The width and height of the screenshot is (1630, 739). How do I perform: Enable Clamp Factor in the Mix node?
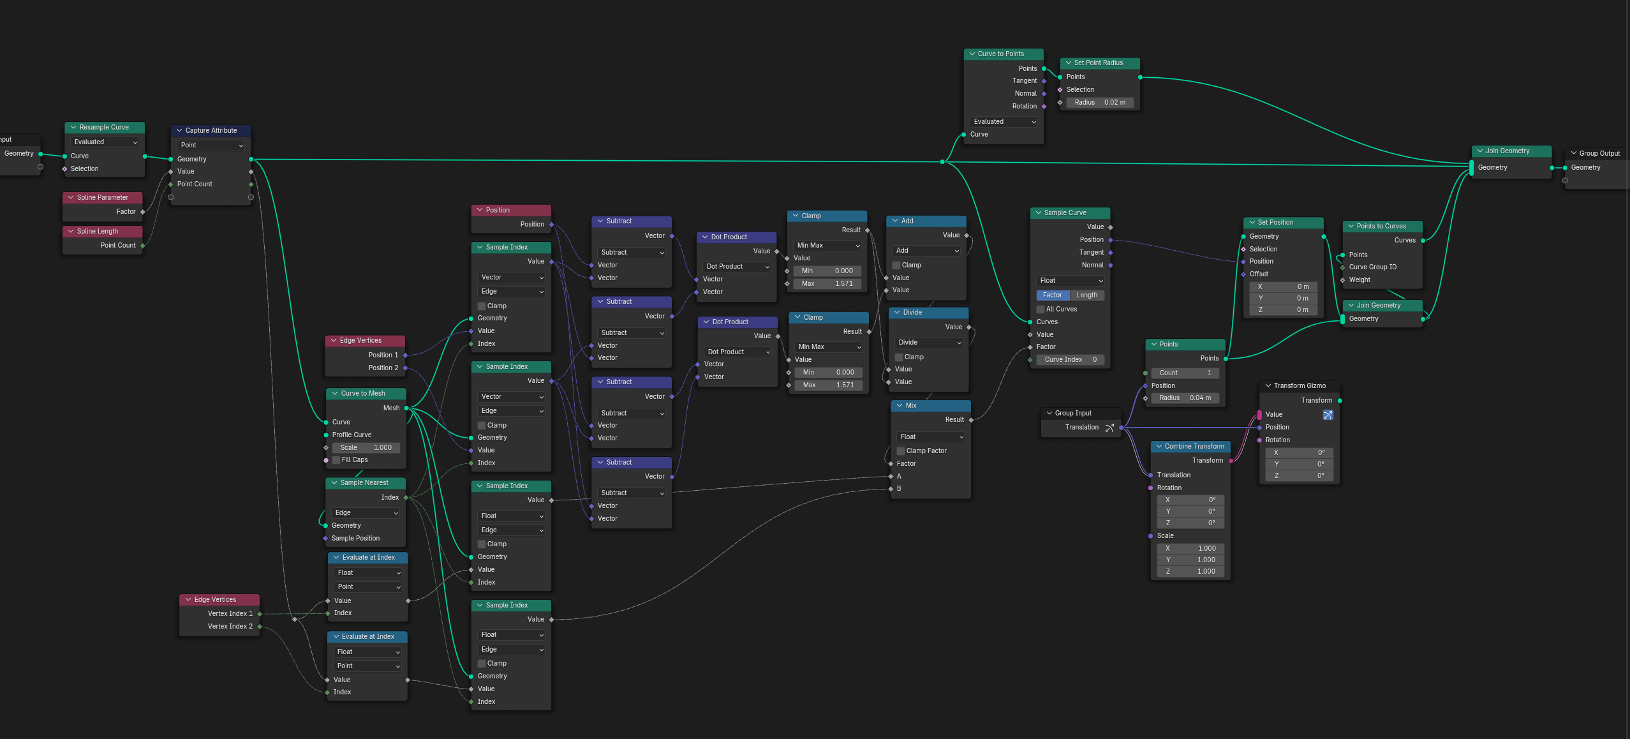[901, 451]
